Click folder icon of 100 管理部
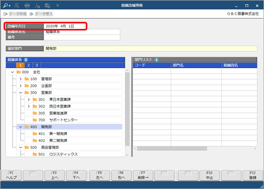This screenshot has height=189, width=264. 26,79
